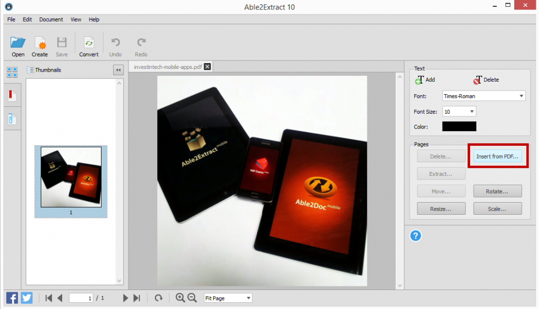Click the Save disk icon
This screenshot has width=539, height=309.
[62, 43]
